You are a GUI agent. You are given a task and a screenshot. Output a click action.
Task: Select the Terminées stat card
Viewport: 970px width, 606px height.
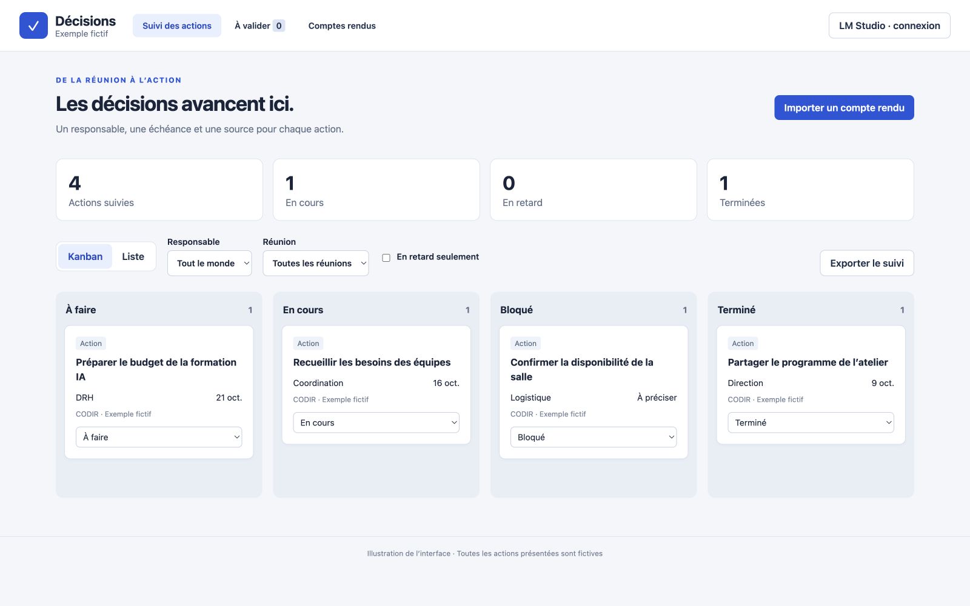[811, 190]
